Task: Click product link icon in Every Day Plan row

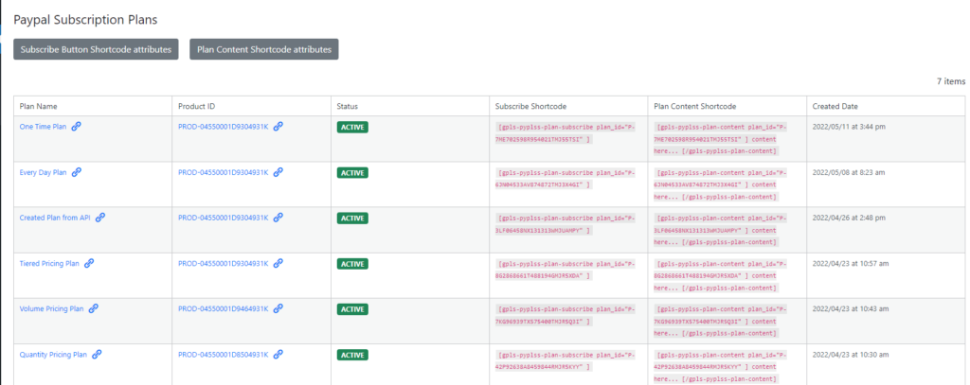Action: click(278, 172)
